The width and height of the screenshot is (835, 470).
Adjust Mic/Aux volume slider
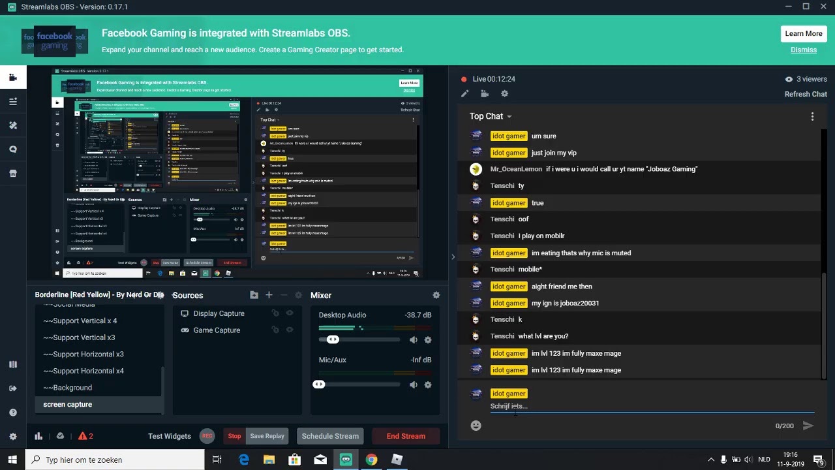pyautogui.click(x=319, y=384)
